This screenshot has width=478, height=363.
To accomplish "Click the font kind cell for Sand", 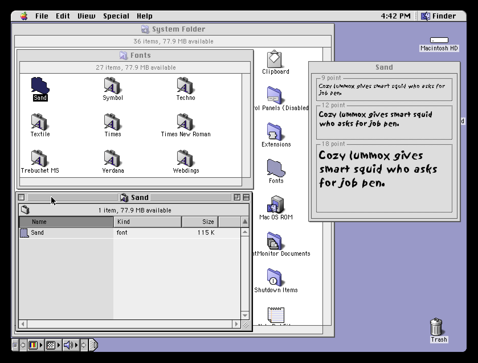I will (122, 233).
